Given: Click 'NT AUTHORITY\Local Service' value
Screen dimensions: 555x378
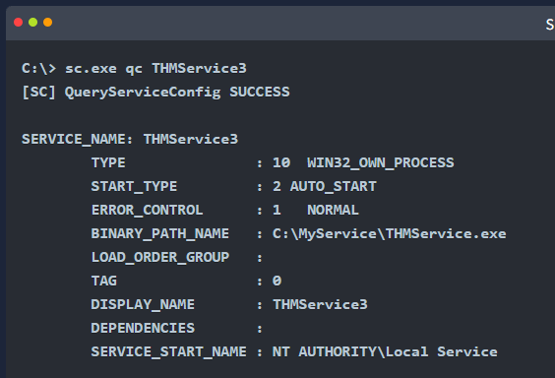Looking at the screenshot, I should [x=385, y=351].
